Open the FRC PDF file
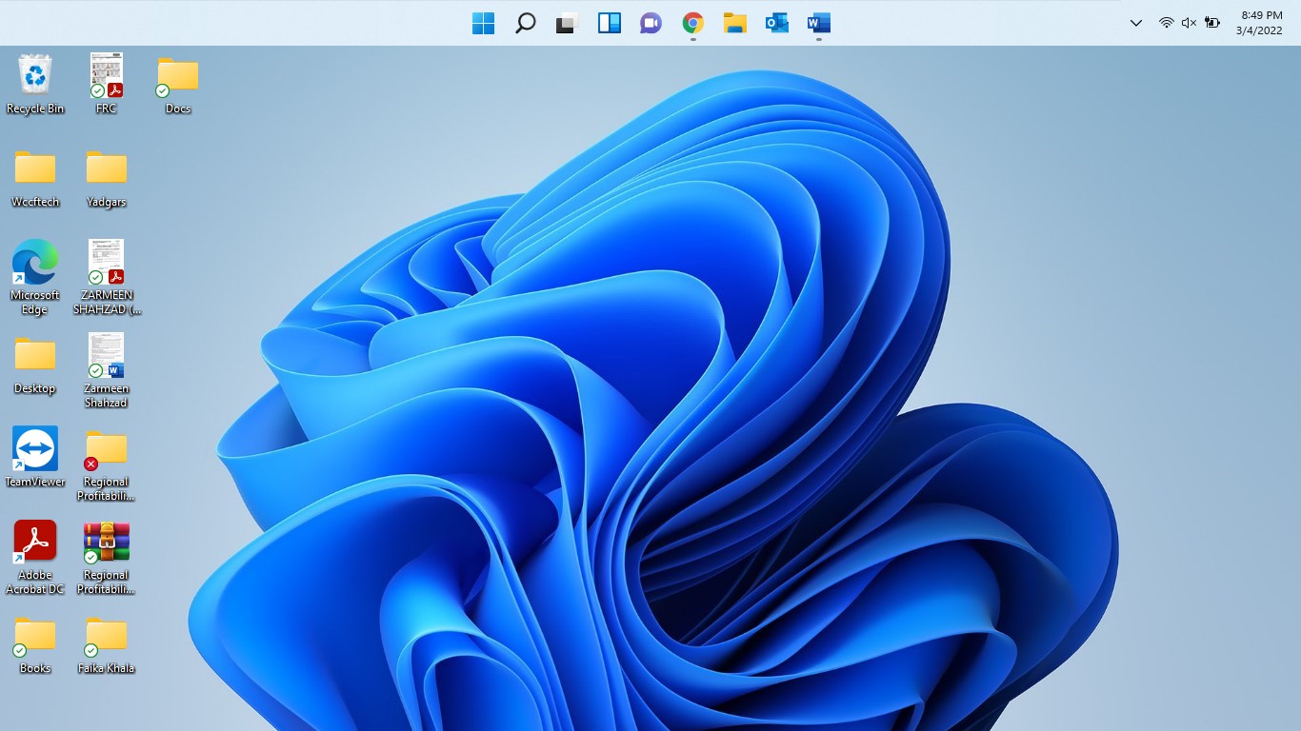The width and height of the screenshot is (1301, 731). click(106, 74)
